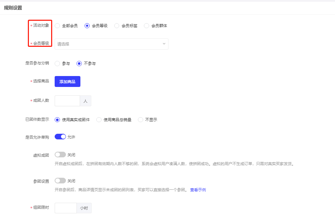Choose 参与 for distribution participation

tap(62, 63)
